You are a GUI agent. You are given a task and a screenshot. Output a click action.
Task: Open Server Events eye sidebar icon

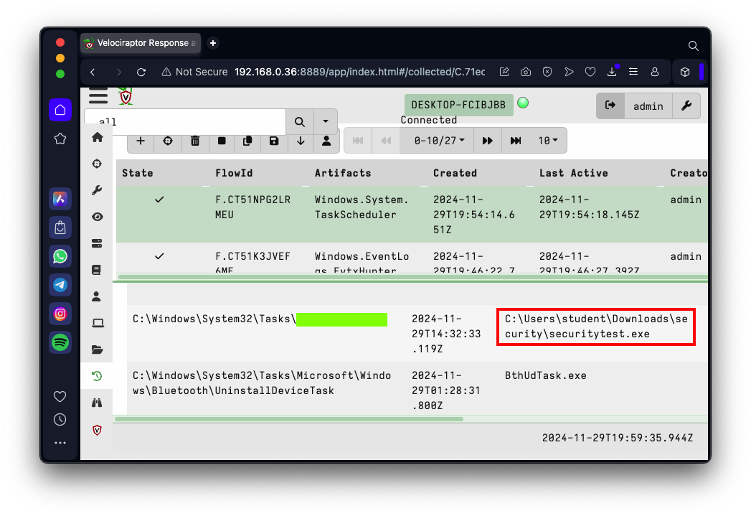tap(98, 217)
